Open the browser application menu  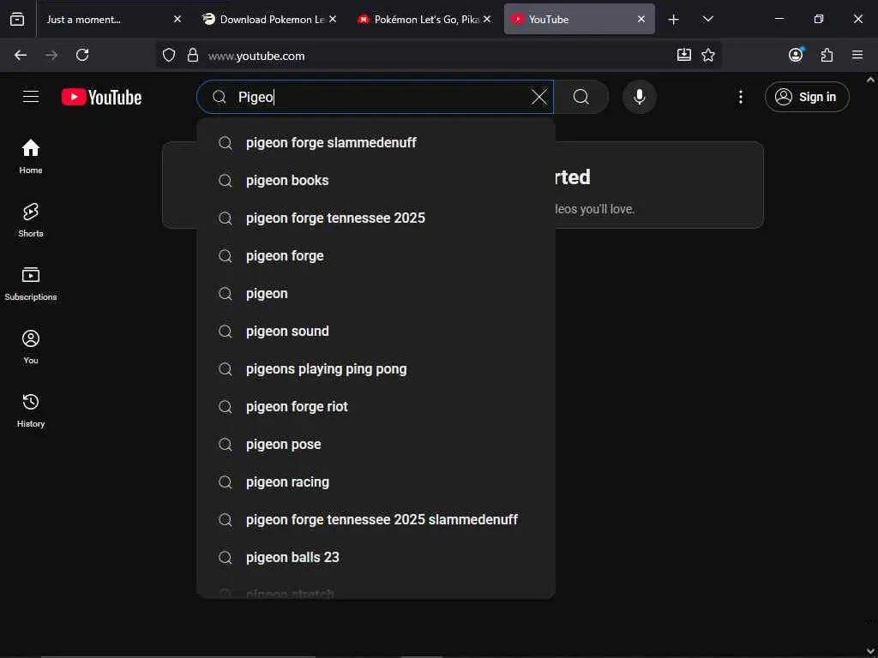[857, 55]
